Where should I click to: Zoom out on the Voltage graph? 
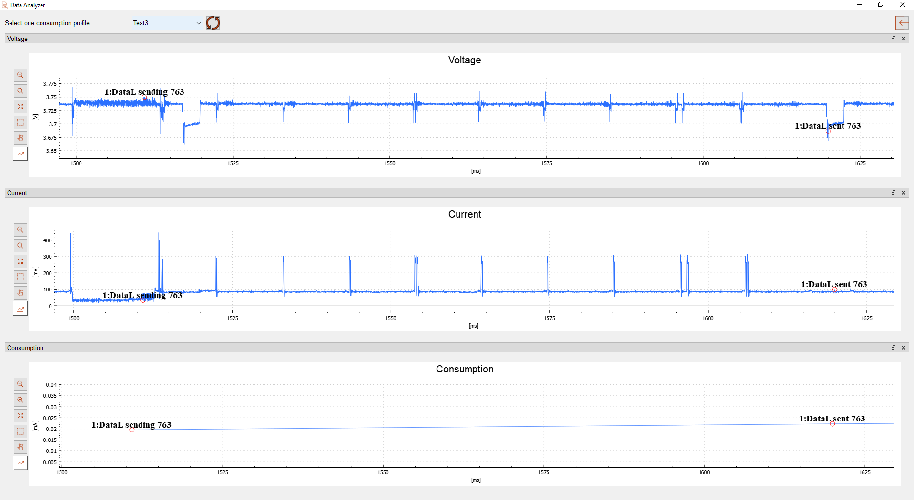click(20, 91)
